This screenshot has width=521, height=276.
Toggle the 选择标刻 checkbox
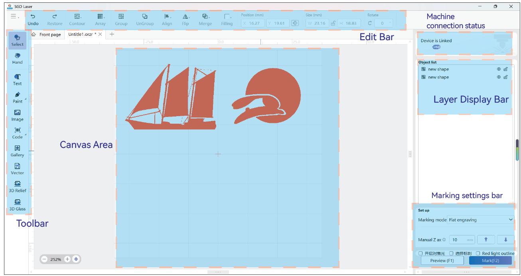451,253
